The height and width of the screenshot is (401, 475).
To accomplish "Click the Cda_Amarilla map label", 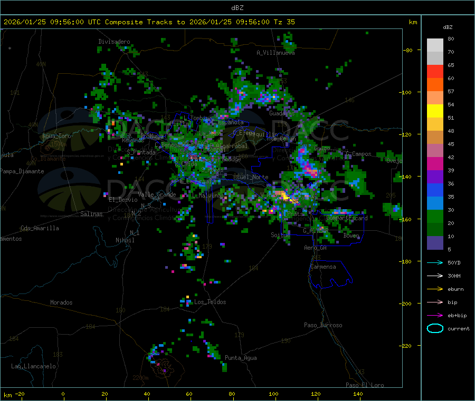I will [x=40, y=228].
